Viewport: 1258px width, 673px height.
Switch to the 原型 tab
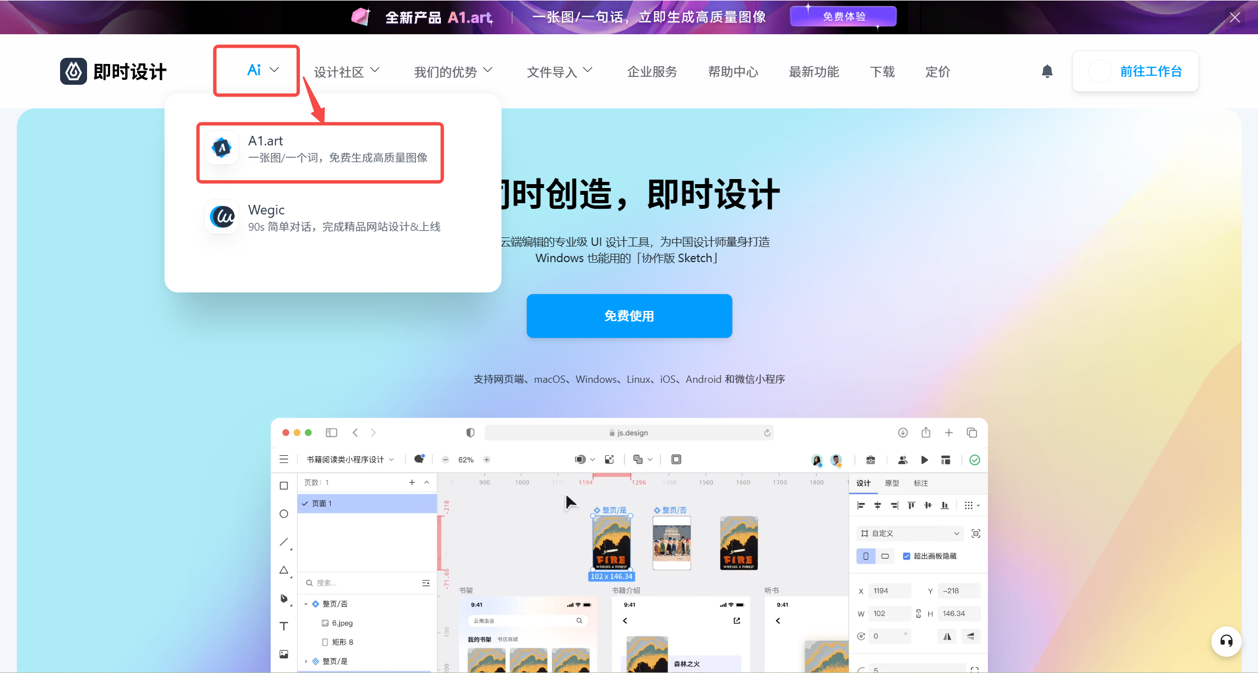(892, 483)
